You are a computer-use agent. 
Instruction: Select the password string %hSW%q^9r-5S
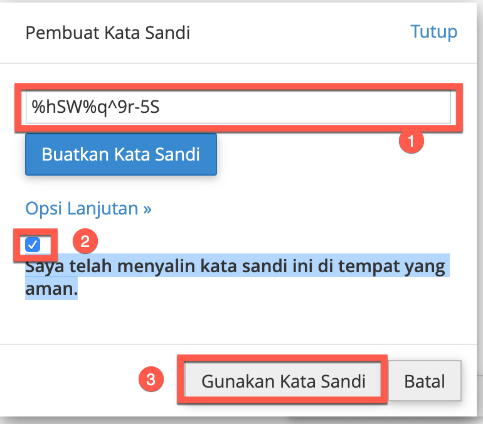click(x=96, y=107)
